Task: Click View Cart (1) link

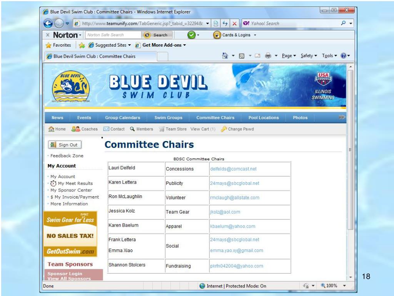Action: tap(203, 129)
